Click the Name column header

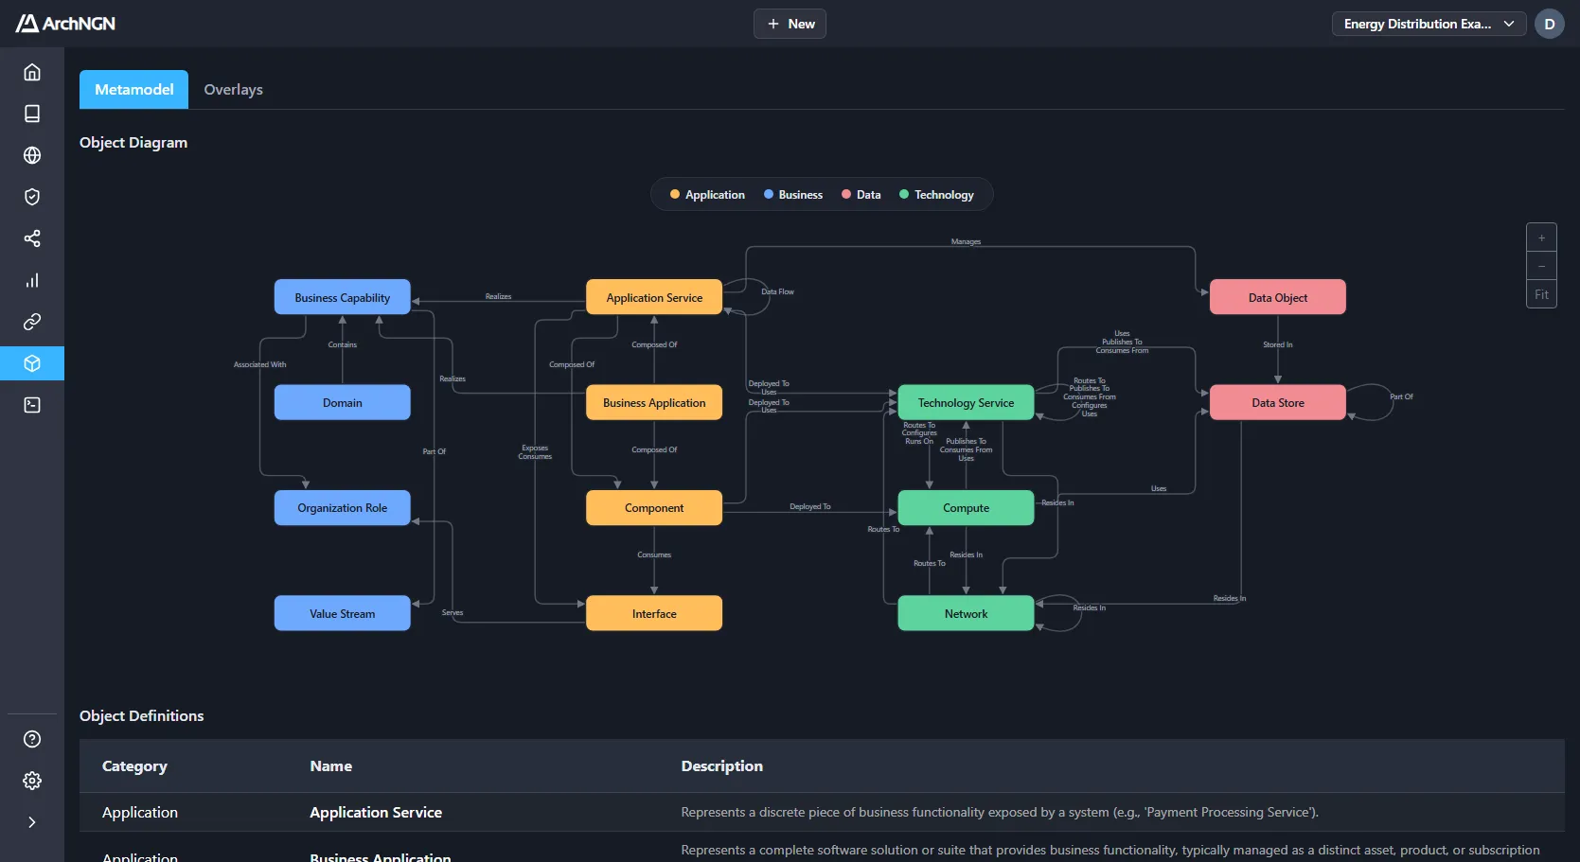pyautogui.click(x=331, y=766)
